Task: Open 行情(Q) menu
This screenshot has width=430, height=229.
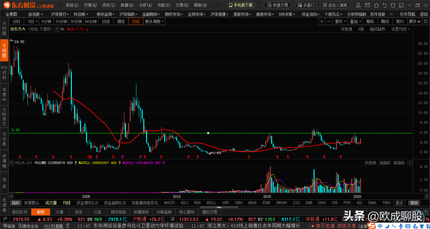Action: click(91, 5)
